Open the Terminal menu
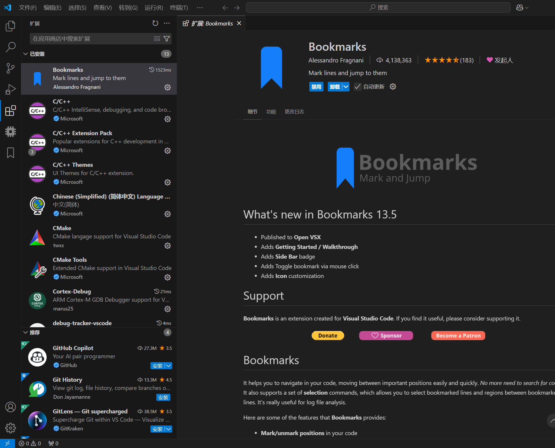555x448 pixels. point(179,8)
